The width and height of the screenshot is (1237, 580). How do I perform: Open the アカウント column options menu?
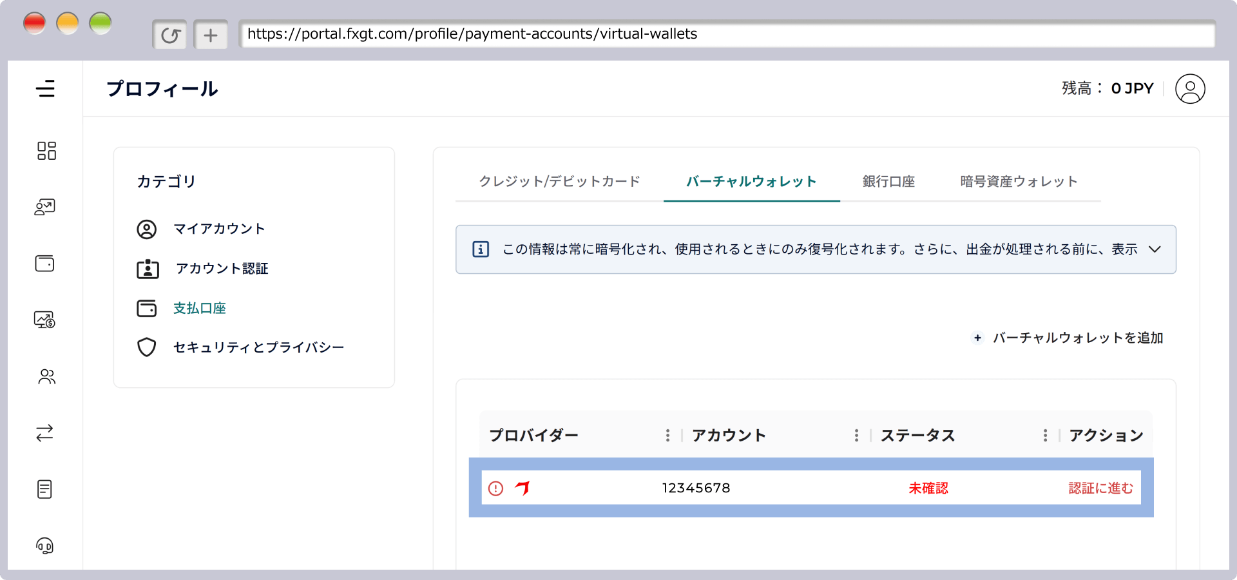[856, 435]
